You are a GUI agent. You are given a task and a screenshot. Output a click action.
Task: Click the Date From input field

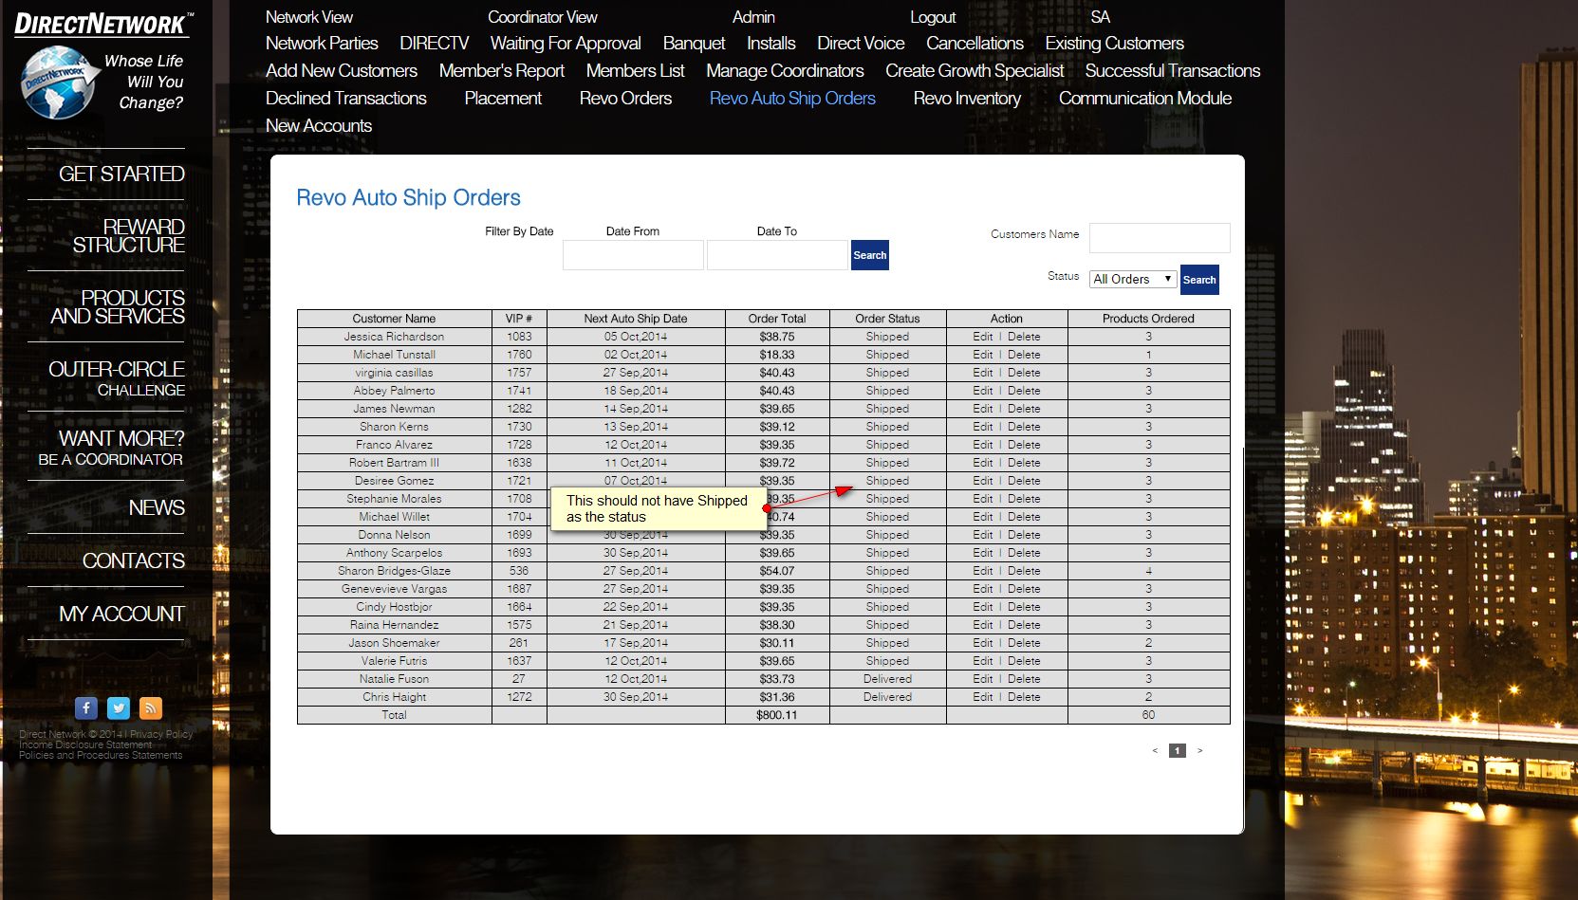point(633,255)
